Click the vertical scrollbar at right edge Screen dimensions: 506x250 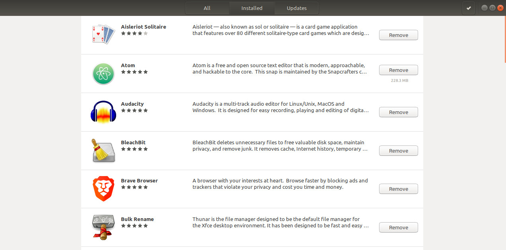coord(505,40)
